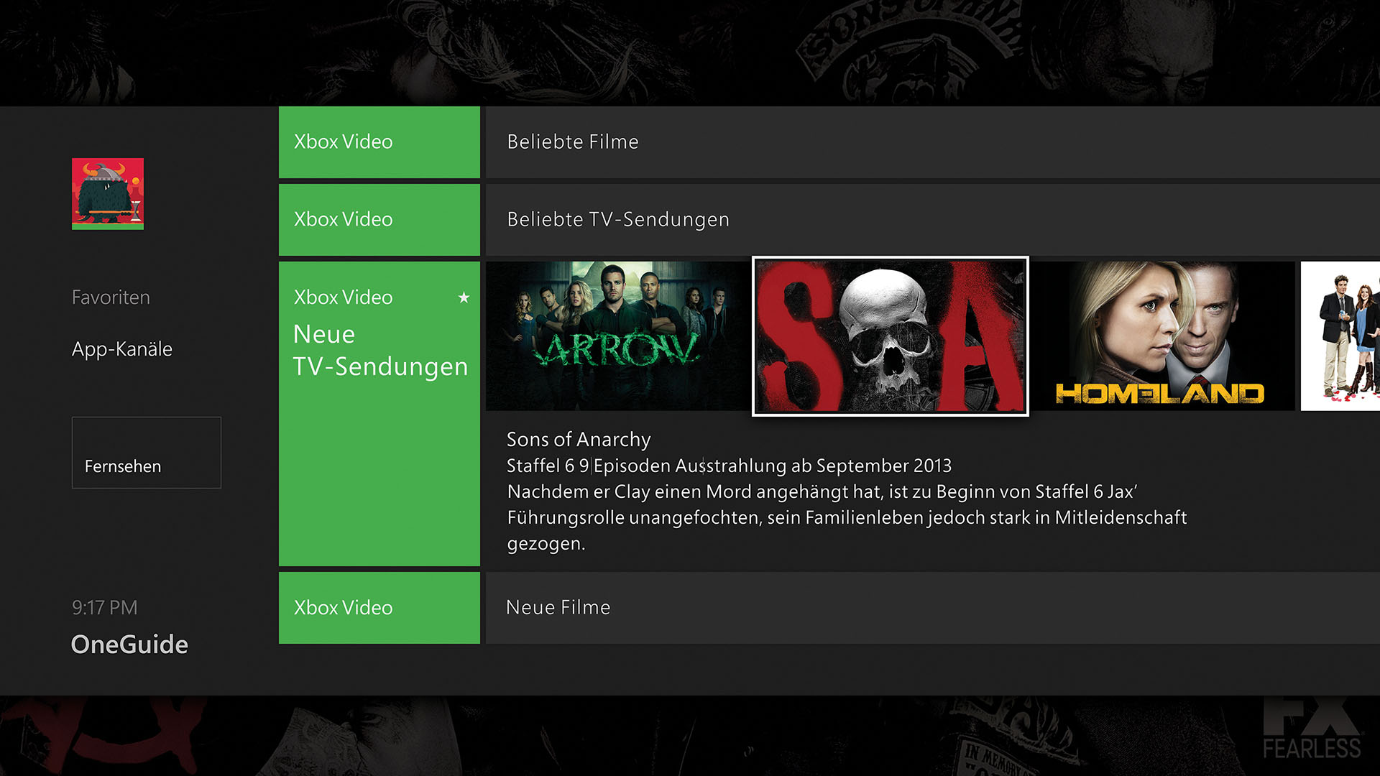This screenshot has height=776, width=1380.
Task: Click the favorite star on Neue TV-Sendungen
Action: tap(464, 297)
